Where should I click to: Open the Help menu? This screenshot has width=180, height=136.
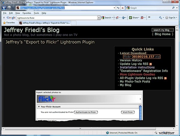(44, 13)
